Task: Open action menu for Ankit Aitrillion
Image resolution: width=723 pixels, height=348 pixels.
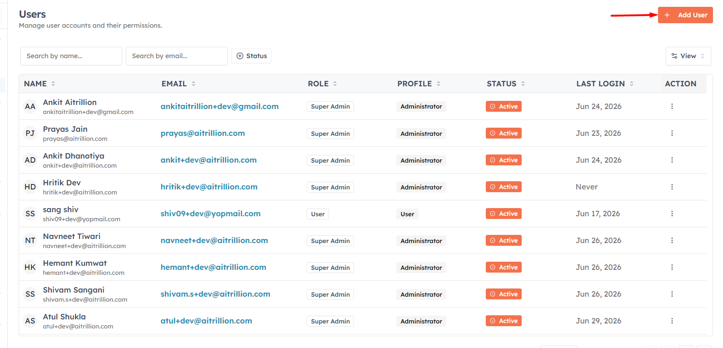Action: click(x=672, y=106)
